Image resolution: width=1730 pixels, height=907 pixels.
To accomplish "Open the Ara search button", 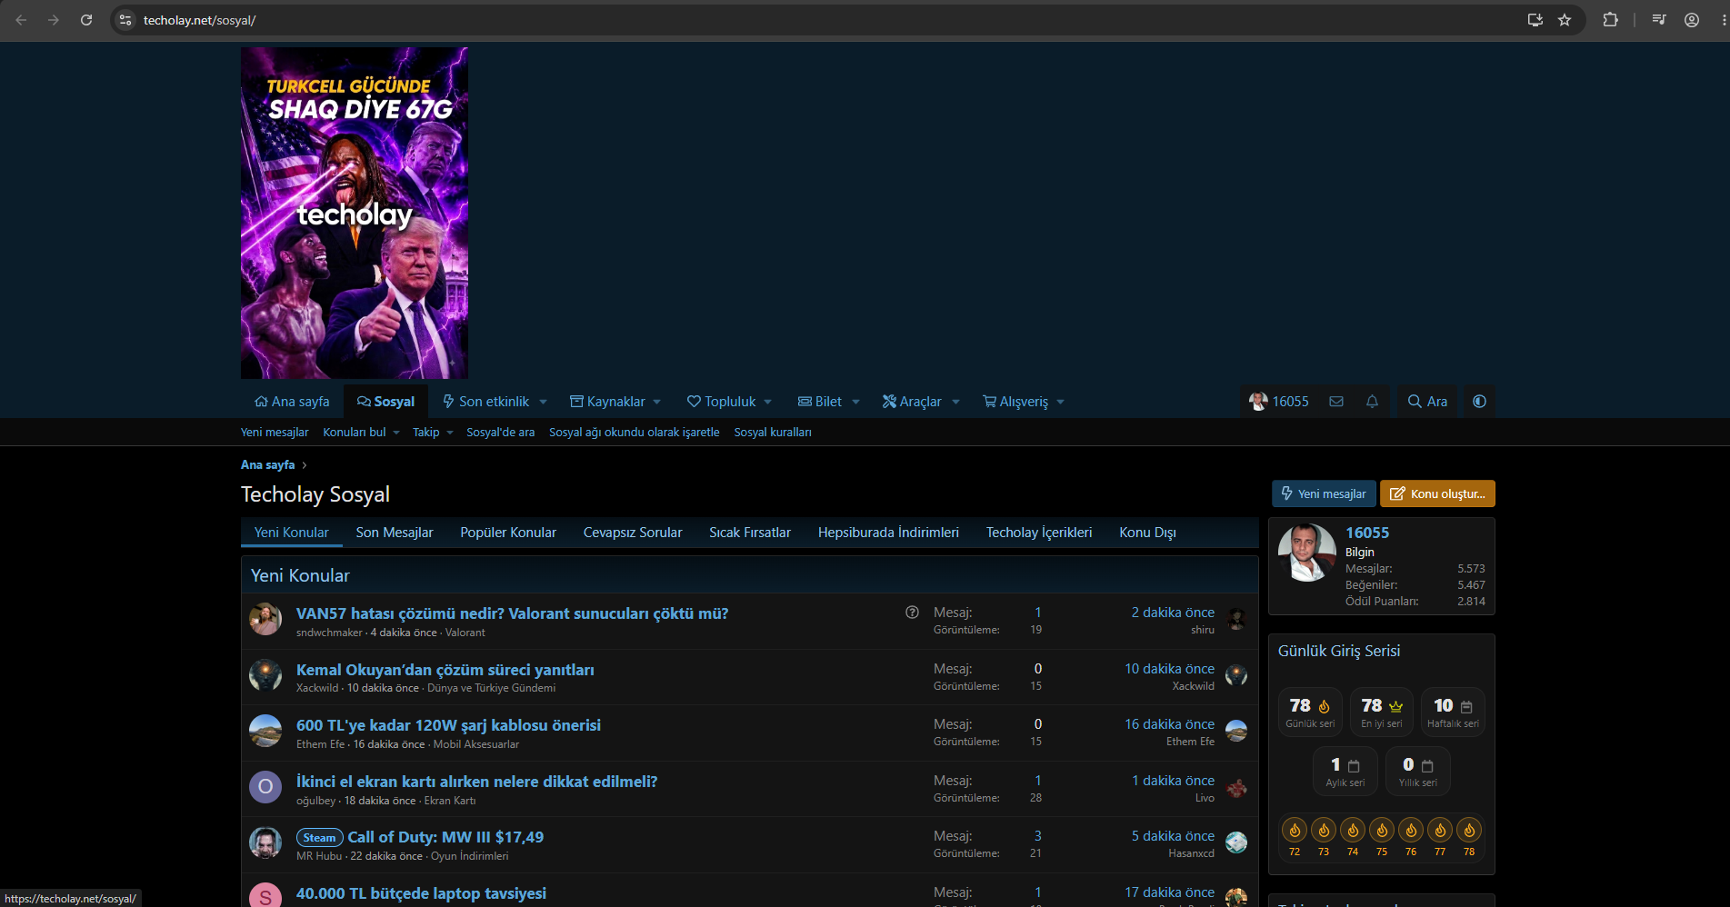I will (x=1427, y=402).
